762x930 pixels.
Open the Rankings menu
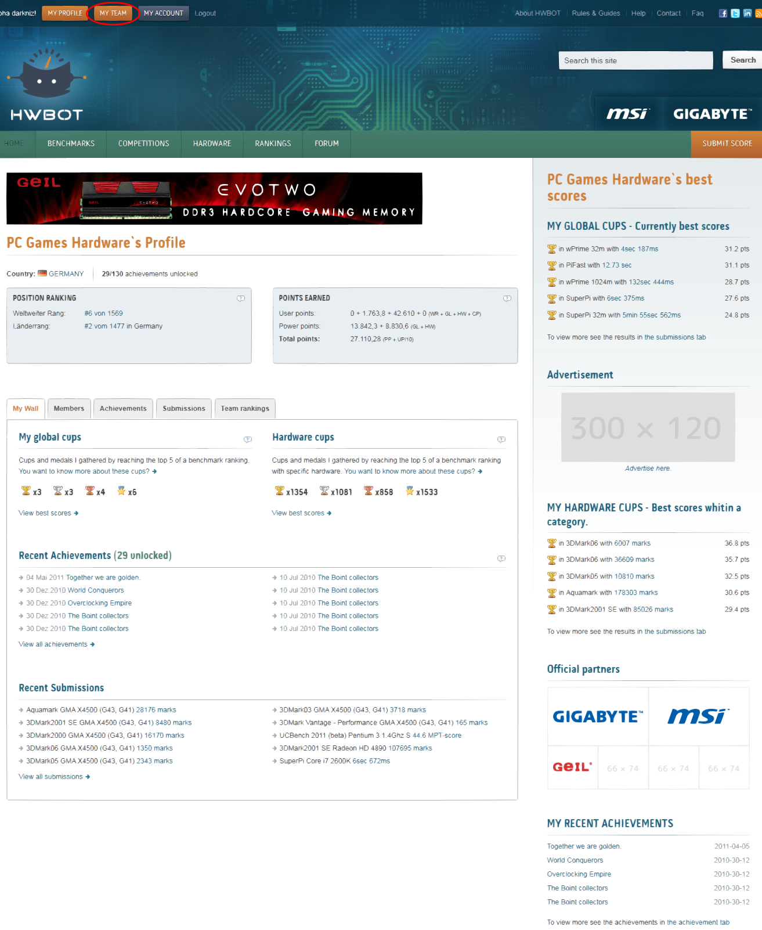pos(273,144)
